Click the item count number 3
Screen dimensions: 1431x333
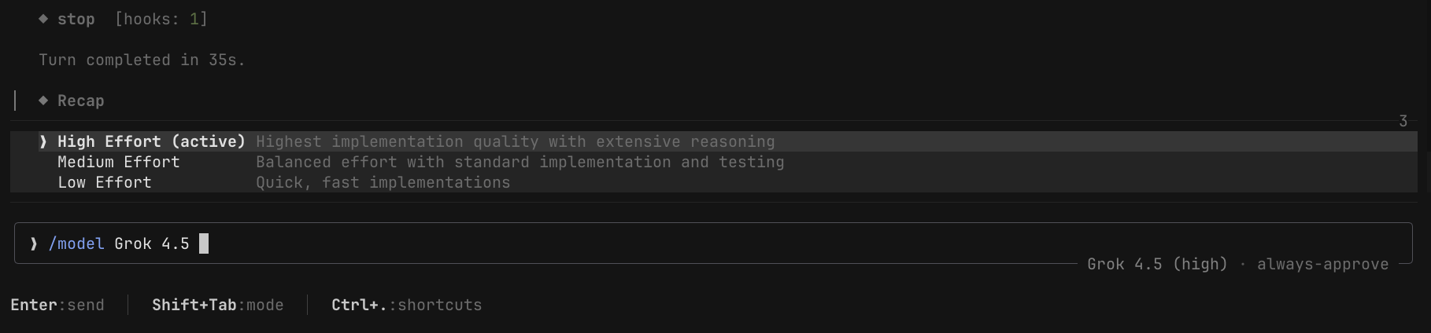[x=1403, y=121]
